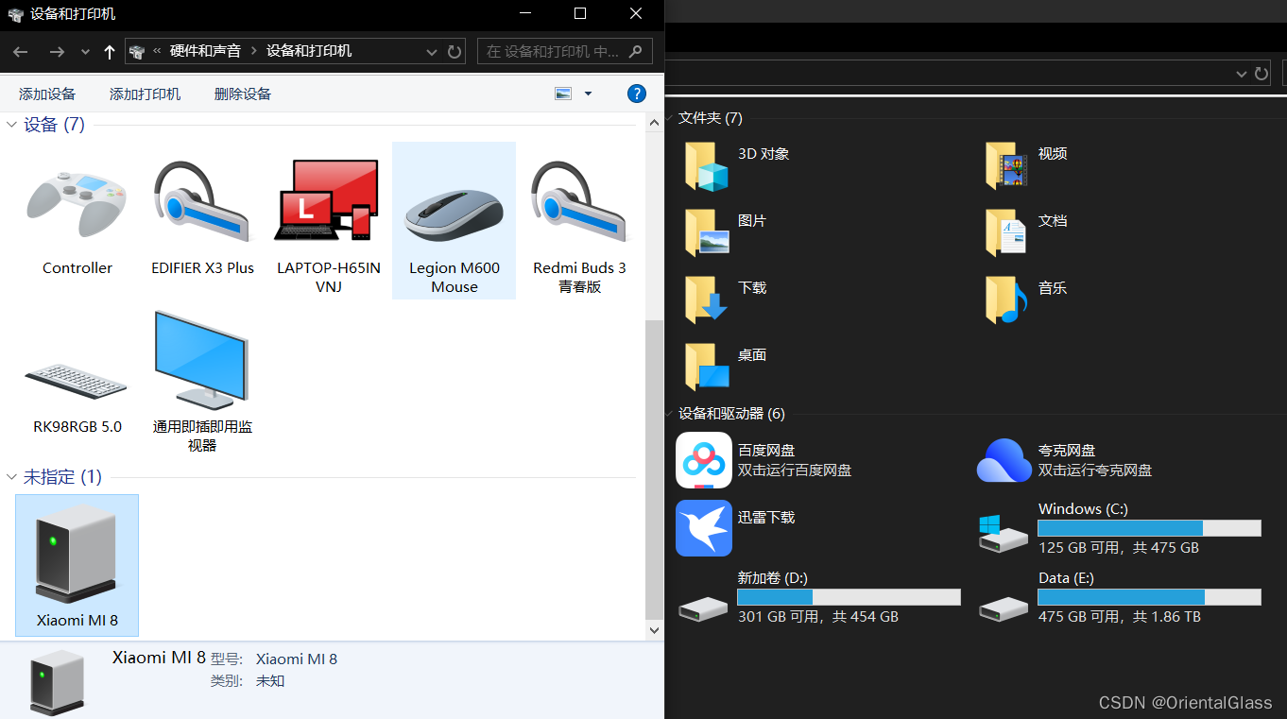The width and height of the screenshot is (1287, 719).
Task: Click the 新加卷 (D:) usage bar
Action: [849, 597]
